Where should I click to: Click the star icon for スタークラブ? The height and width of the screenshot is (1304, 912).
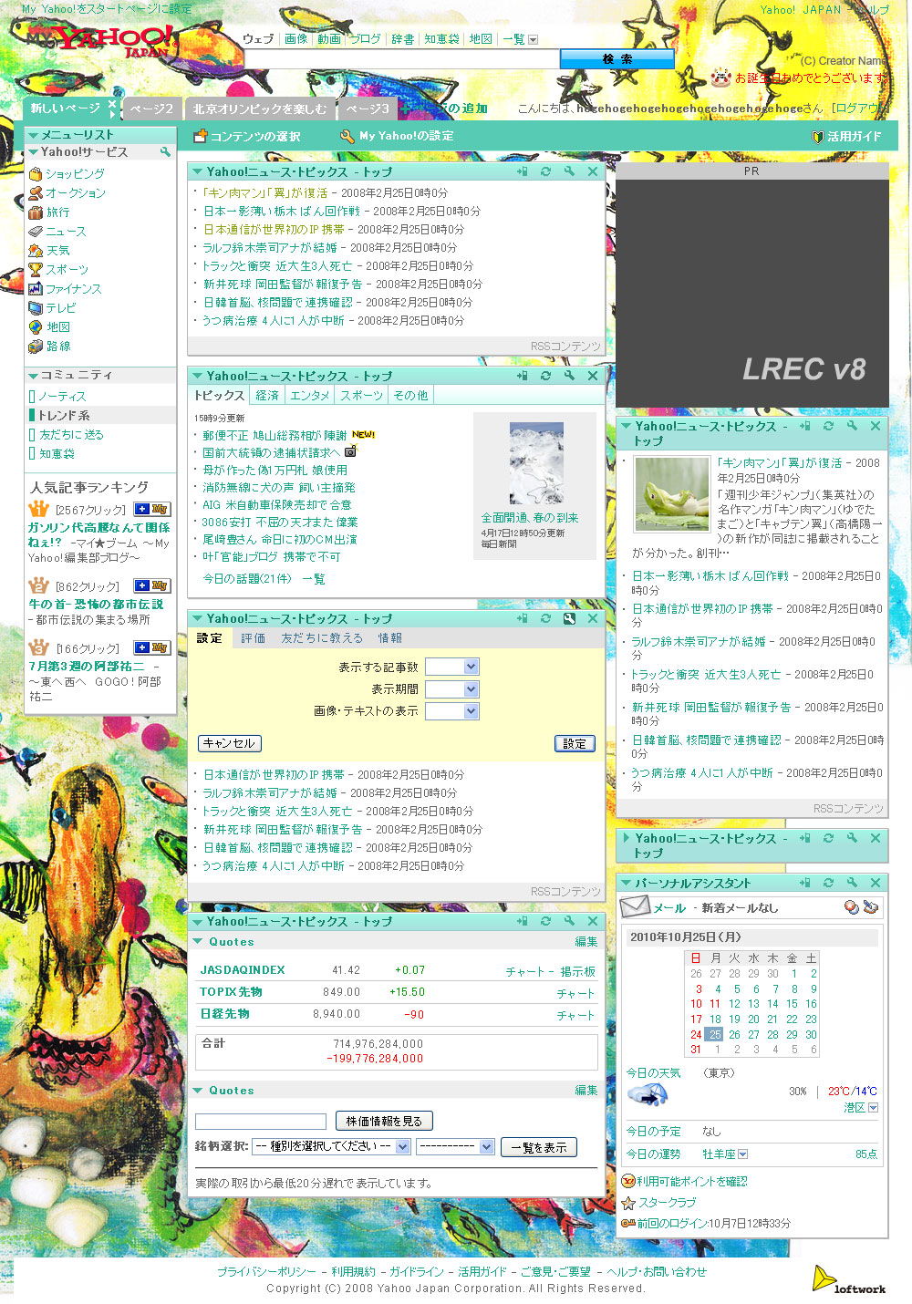[x=627, y=1203]
